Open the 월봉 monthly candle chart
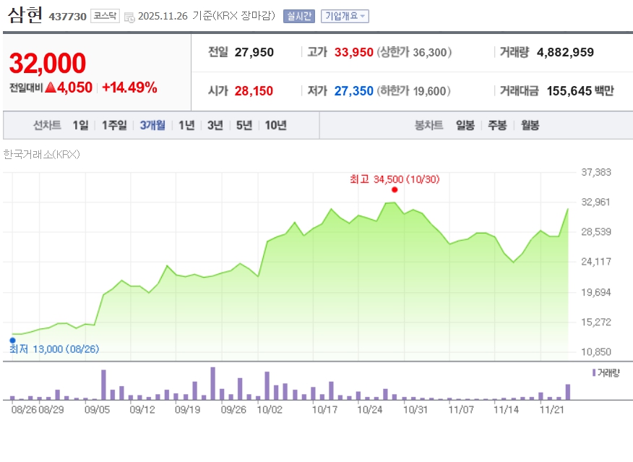 (x=530, y=125)
